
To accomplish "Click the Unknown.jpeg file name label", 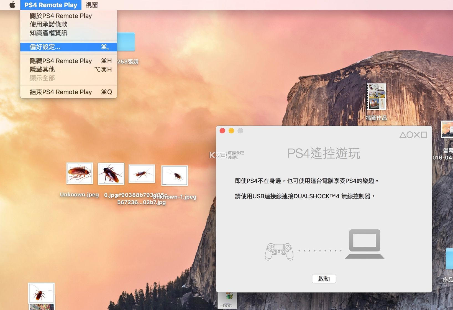I will tap(80, 195).
